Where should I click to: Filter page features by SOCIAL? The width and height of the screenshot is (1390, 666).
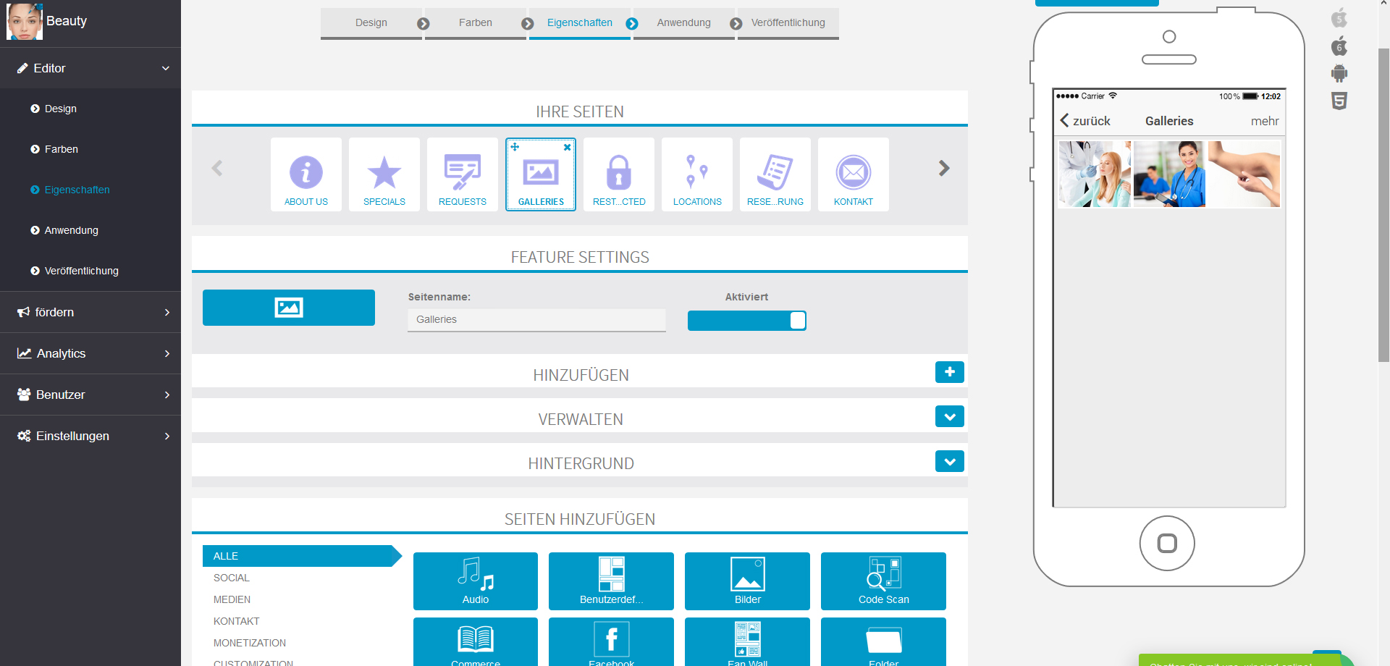pos(232,578)
